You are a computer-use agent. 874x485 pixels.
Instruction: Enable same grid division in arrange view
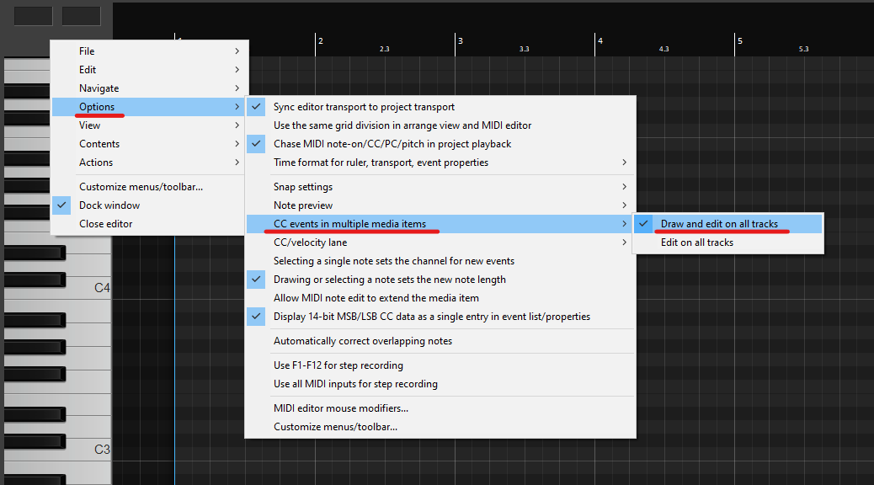pyautogui.click(x=440, y=125)
